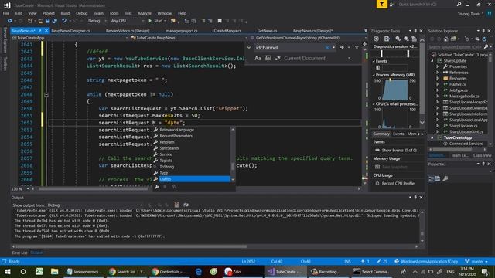Close the Find box
The width and height of the screenshot is (495, 278).
coord(357,48)
